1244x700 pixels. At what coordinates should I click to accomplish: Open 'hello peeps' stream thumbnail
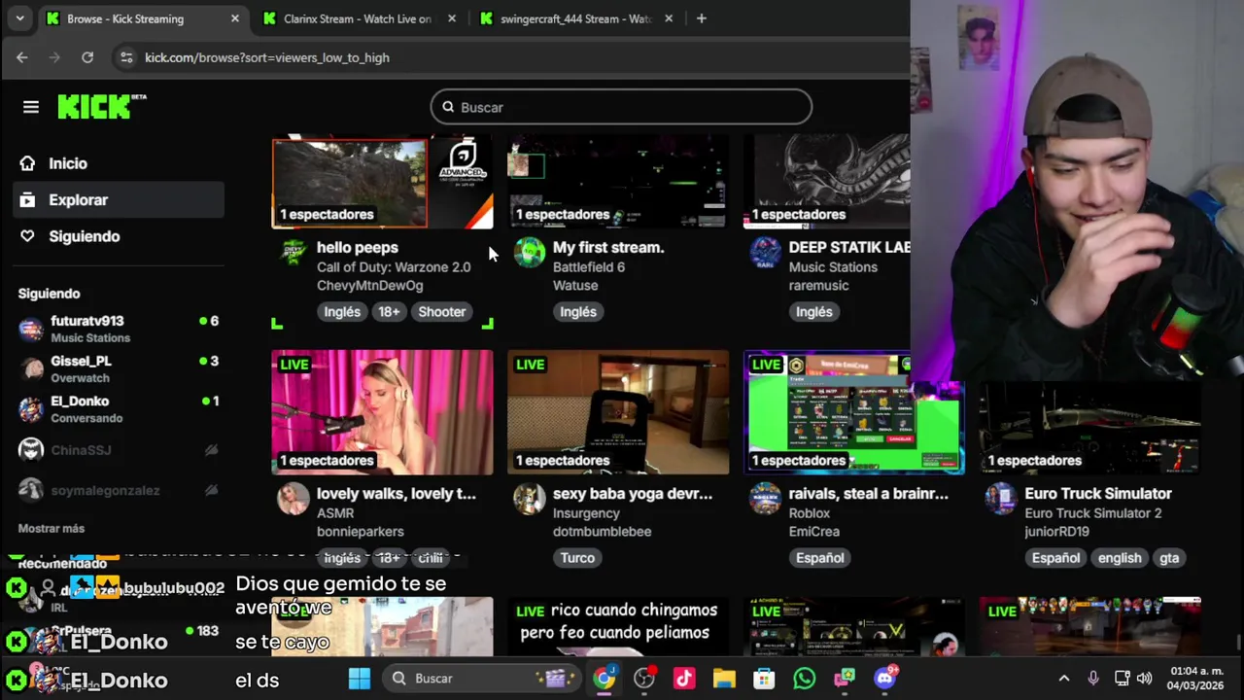tap(382, 182)
